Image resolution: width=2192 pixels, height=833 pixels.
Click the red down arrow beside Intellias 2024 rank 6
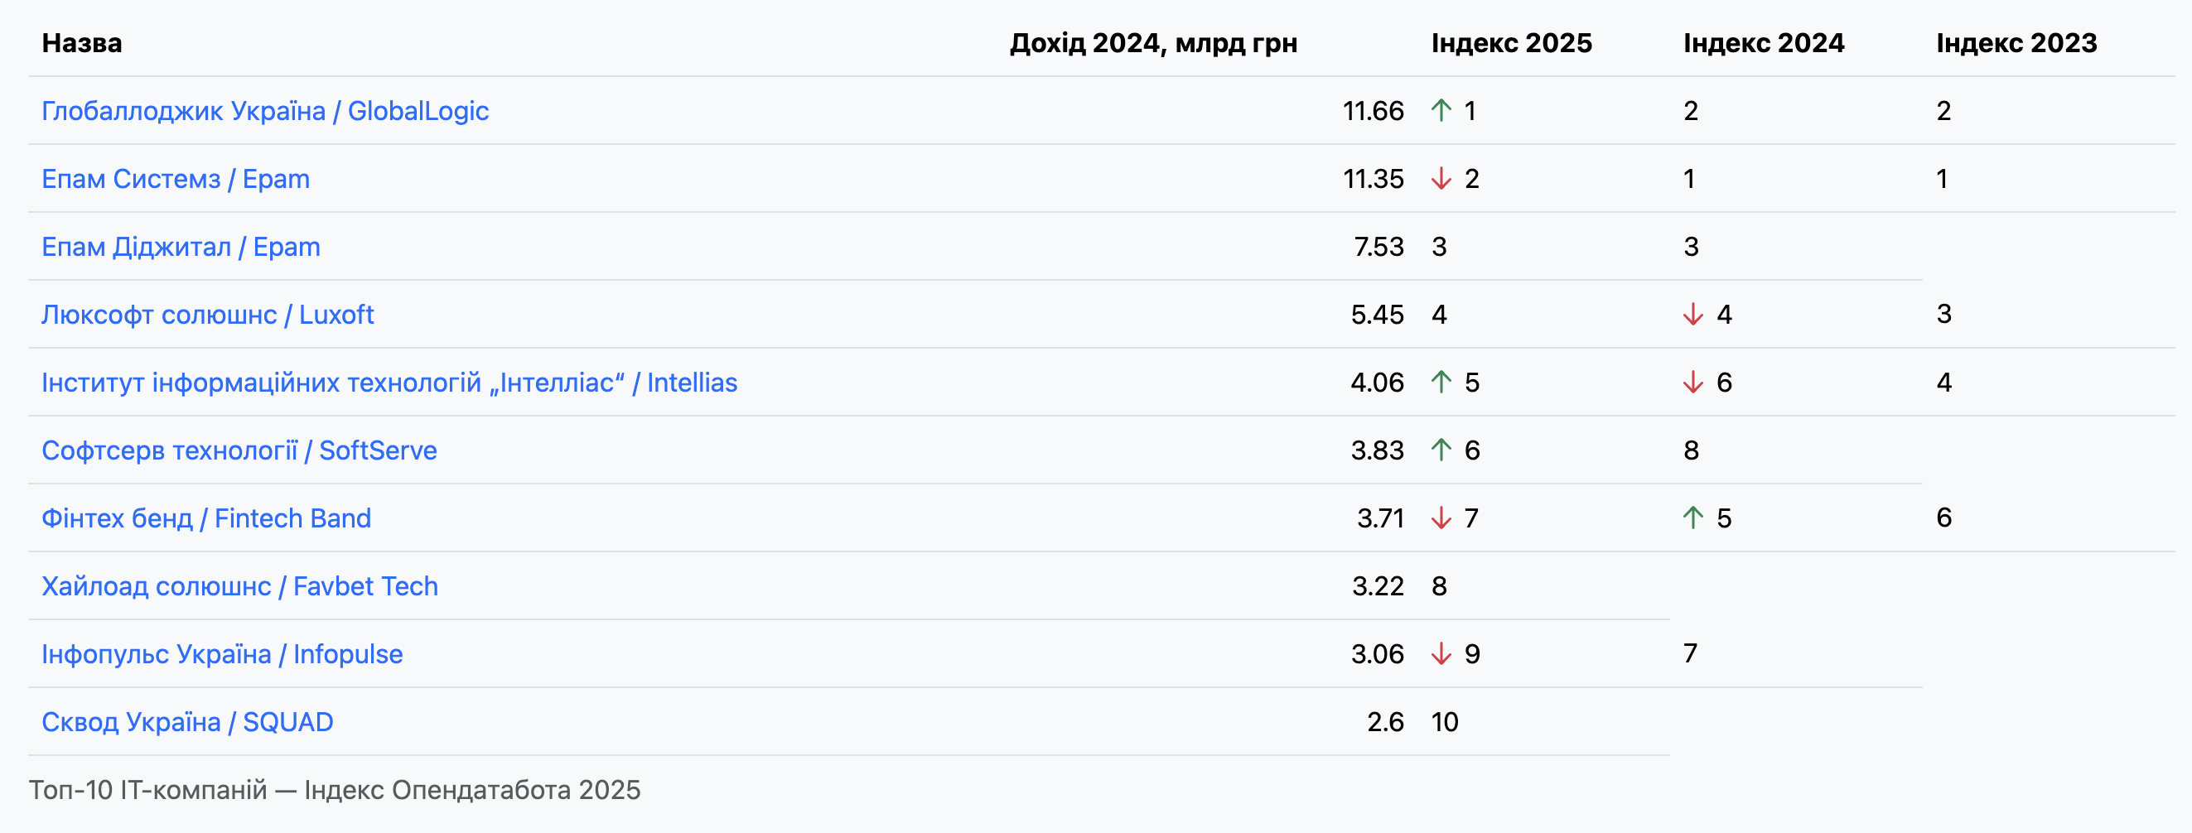[x=1692, y=382]
